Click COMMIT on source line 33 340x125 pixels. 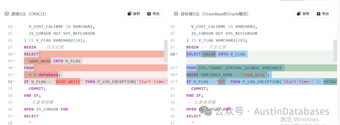(37, 89)
